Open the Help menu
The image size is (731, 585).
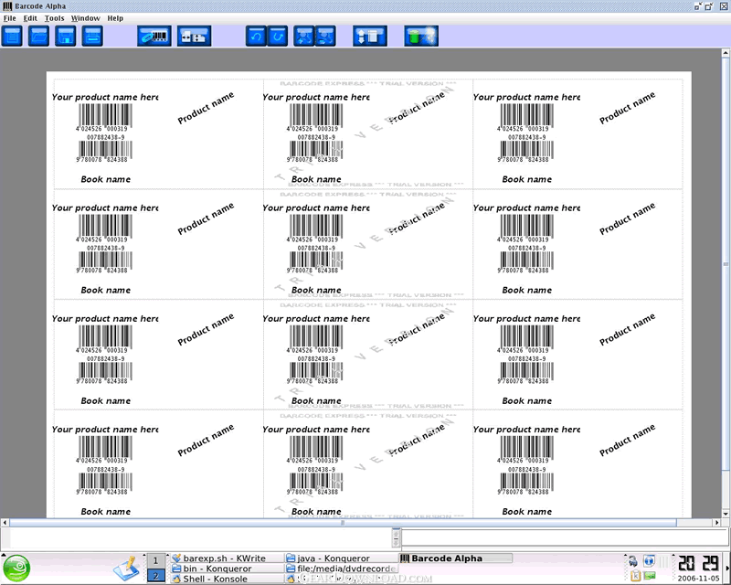(x=115, y=18)
